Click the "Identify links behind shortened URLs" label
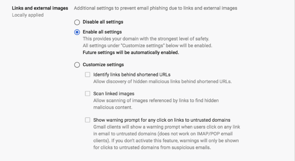The height and width of the screenshot is (161, 295). click(x=132, y=75)
